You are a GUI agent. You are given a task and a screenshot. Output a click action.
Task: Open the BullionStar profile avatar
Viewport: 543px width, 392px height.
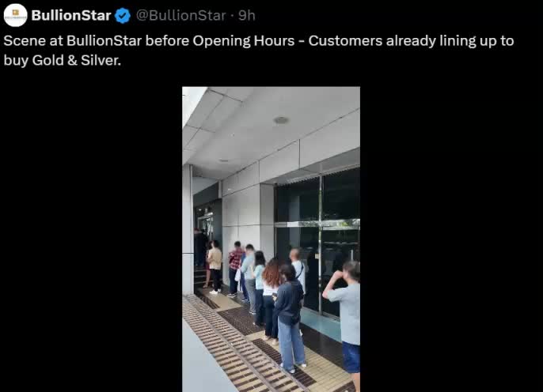[16, 15]
